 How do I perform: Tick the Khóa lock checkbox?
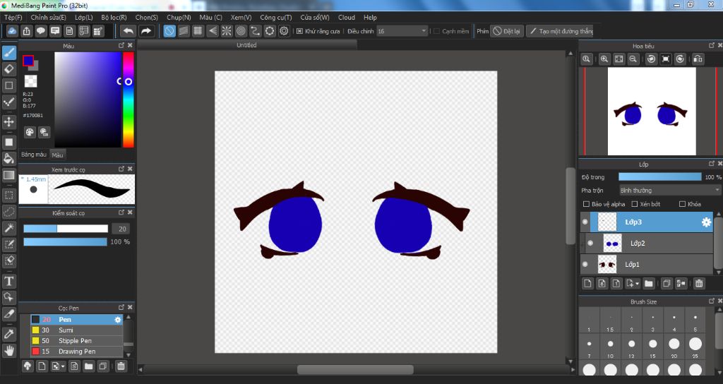click(681, 204)
